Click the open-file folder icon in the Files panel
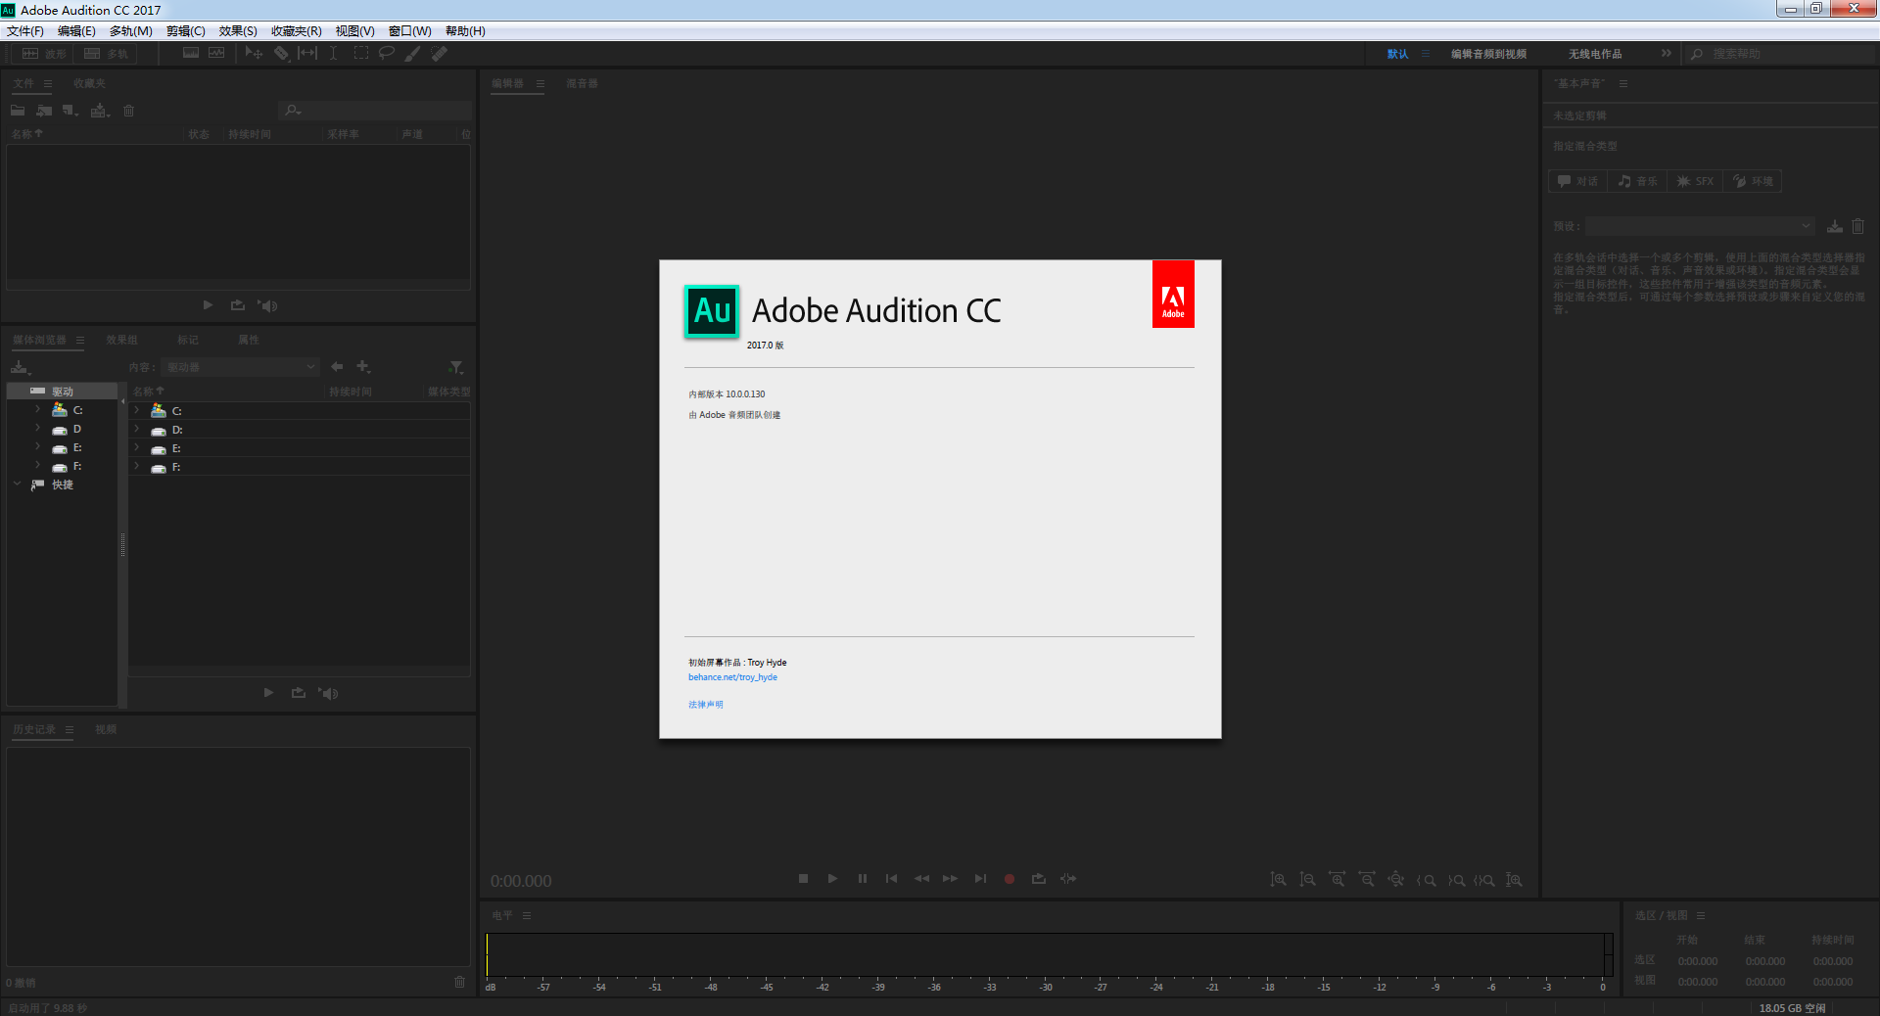The height and width of the screenshot is (1016, 1880). 18,111
